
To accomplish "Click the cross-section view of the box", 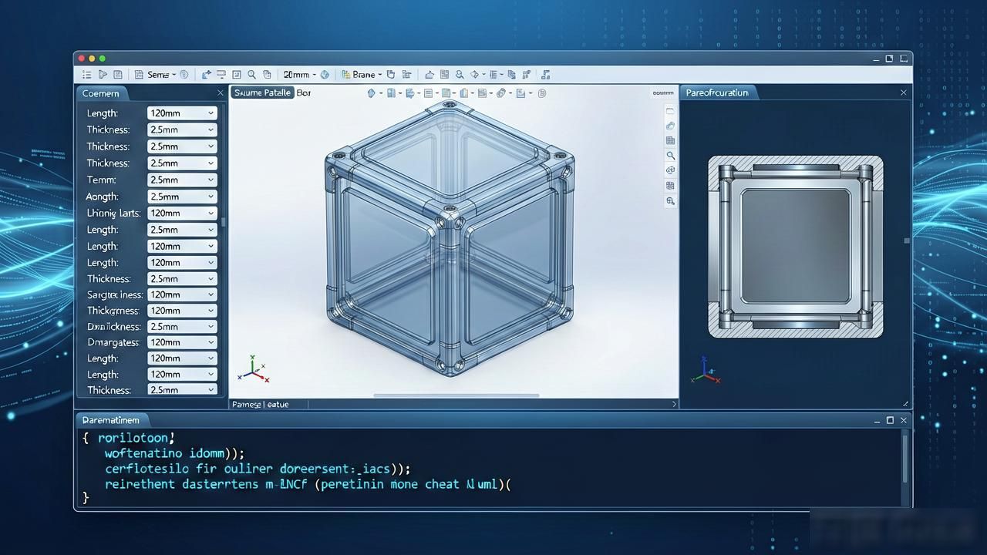I will (795, 246).
